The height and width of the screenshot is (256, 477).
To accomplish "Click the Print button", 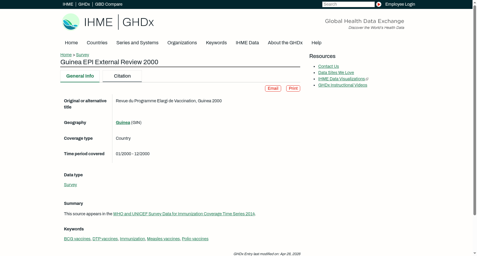I will pyautogui.click(x=293, y=88).
